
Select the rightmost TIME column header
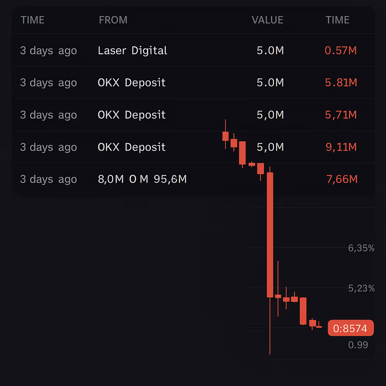pyautogui.click(x=337, y=20)
